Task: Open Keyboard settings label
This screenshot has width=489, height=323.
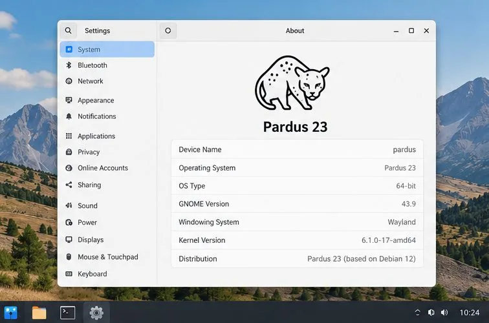Action: click(x=92, y=274)
